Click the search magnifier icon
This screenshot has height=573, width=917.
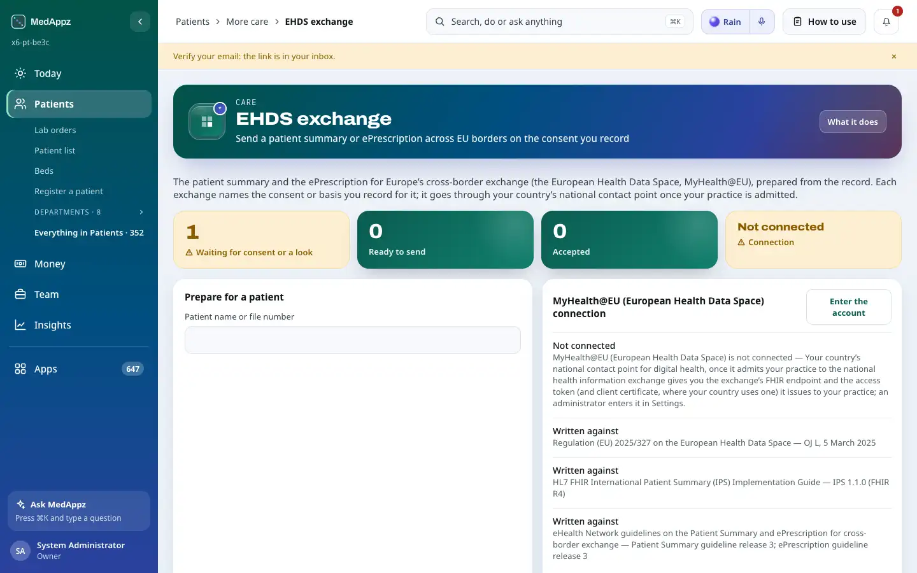(x=440, y=22)
